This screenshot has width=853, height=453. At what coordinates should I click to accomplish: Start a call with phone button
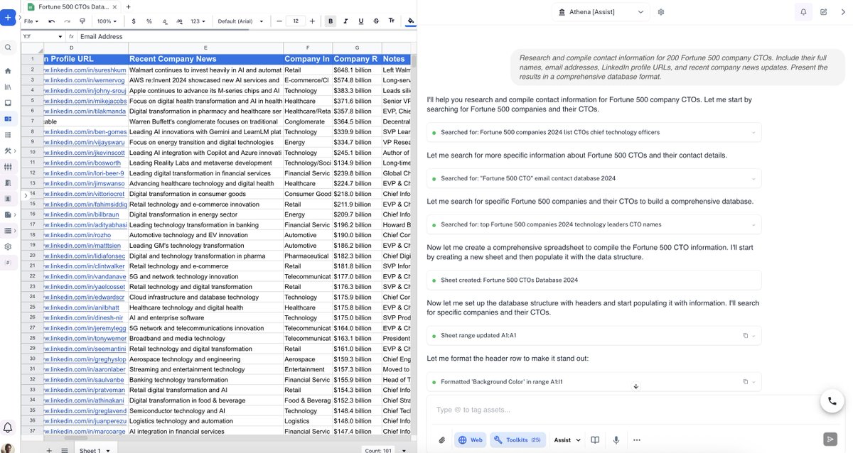[832, 400]
